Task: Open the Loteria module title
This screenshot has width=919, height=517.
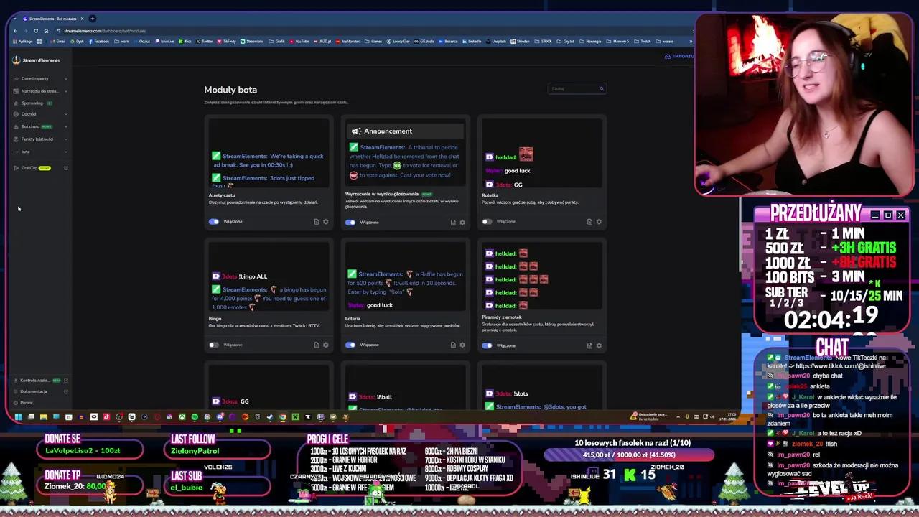Action: click(x=353, y=319)
